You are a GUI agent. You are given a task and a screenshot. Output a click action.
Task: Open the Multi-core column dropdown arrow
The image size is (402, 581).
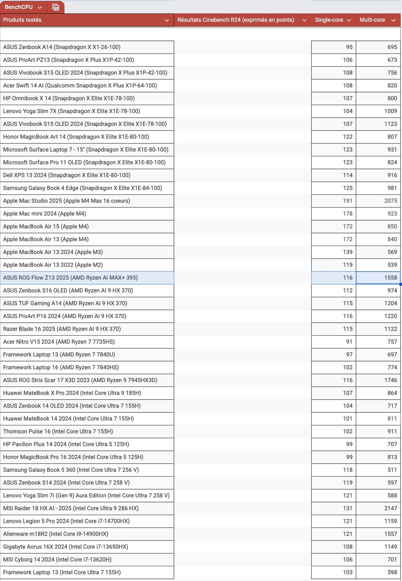pos(393,20)
